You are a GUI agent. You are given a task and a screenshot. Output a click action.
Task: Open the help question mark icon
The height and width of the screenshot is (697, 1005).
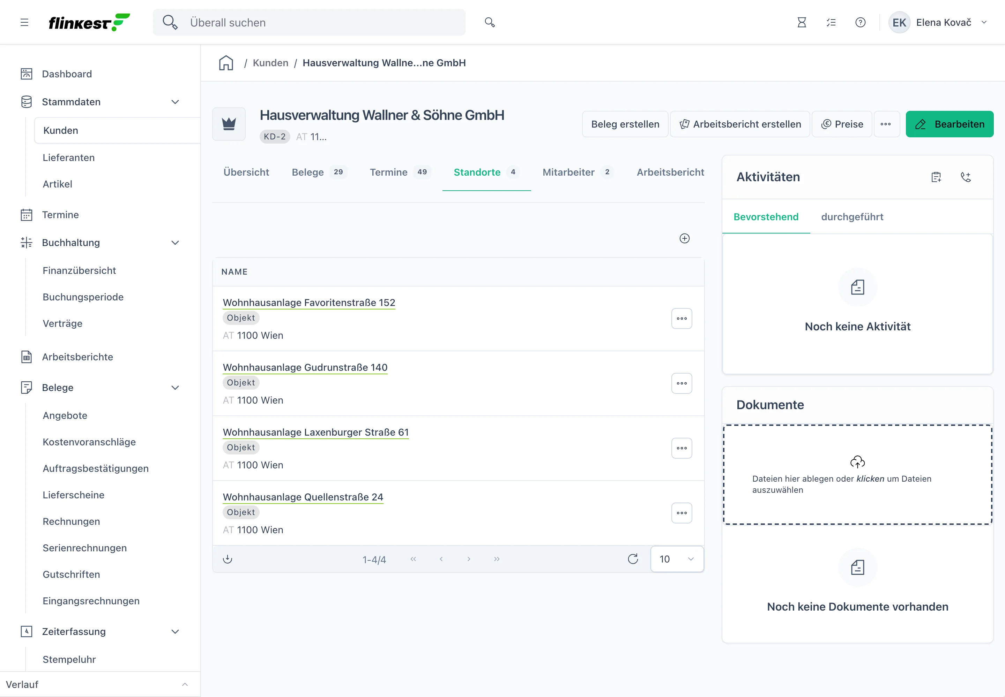coord(860,22)
